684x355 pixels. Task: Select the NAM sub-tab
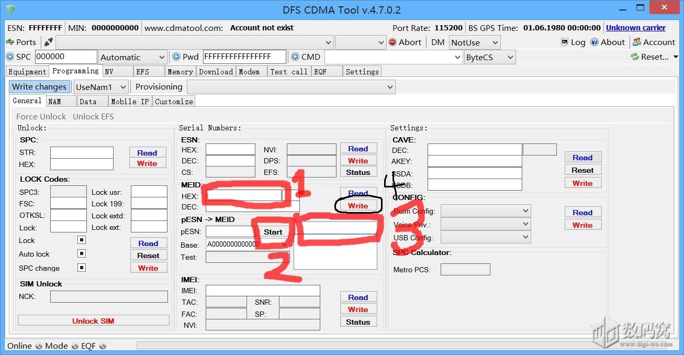click(x=62, y=102)
